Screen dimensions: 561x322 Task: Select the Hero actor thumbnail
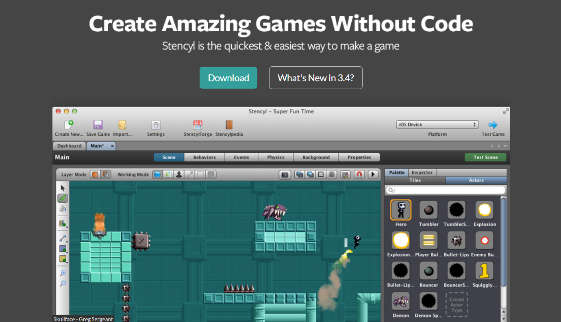(x=401, y=210)
